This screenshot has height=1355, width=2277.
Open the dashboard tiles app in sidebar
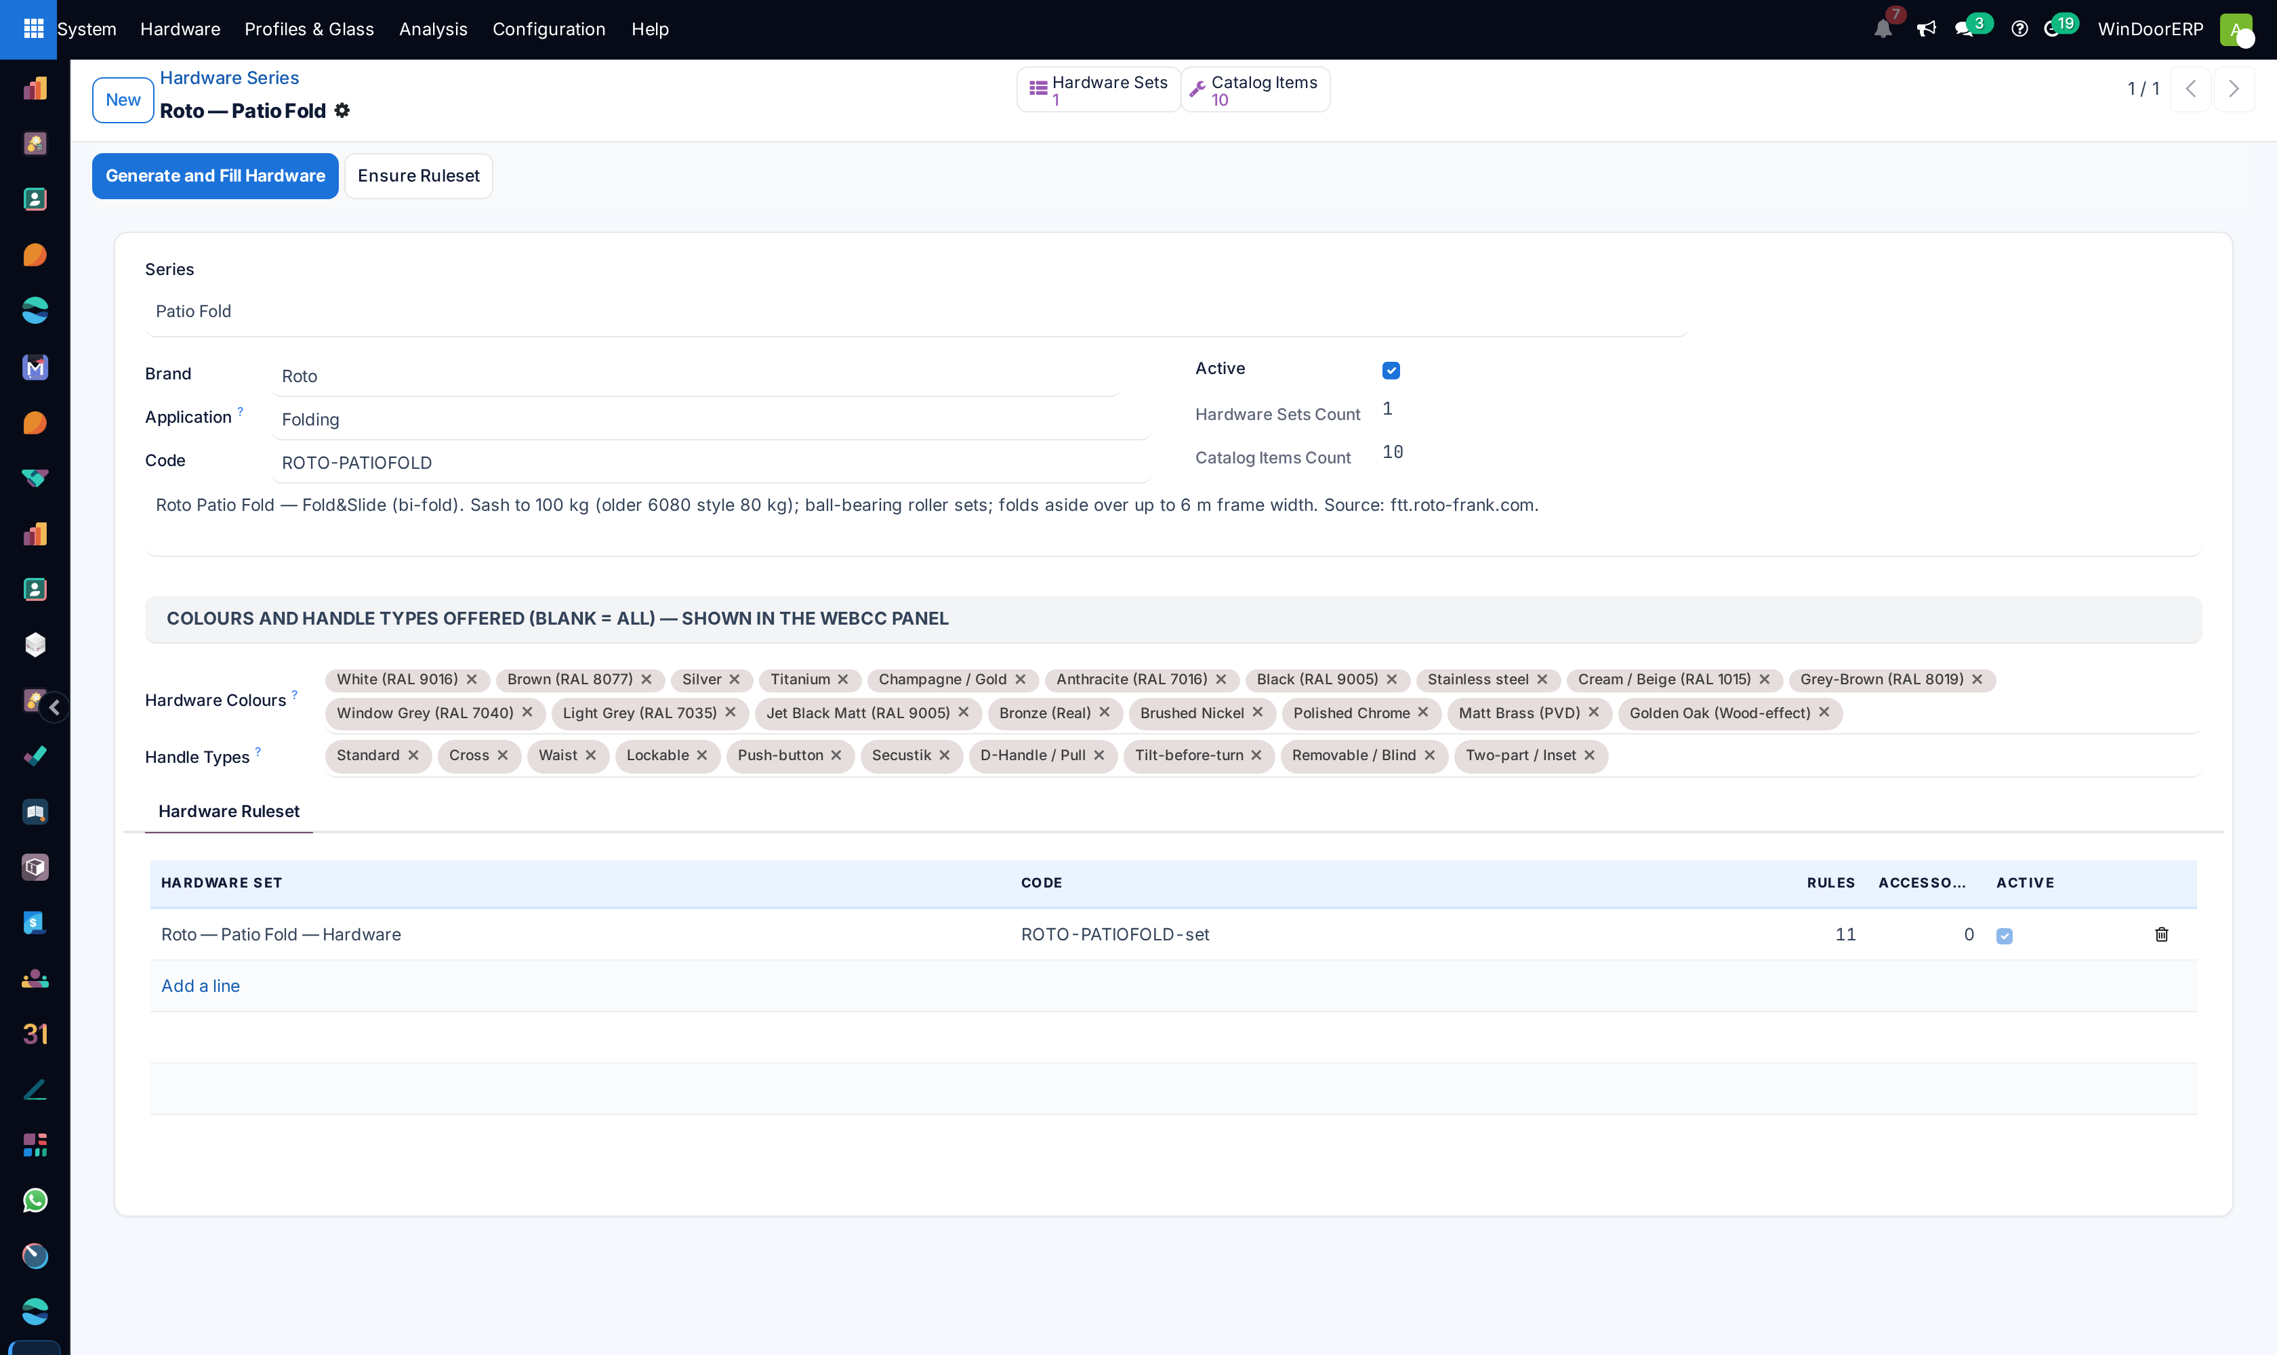pos(35,1145)
